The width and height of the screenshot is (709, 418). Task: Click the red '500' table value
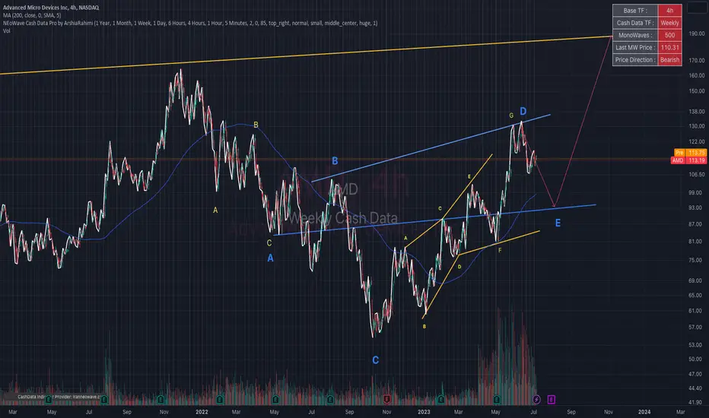point(669,35)
